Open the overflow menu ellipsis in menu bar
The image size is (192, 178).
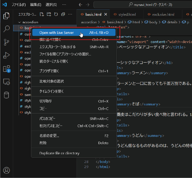click(64, 5)
